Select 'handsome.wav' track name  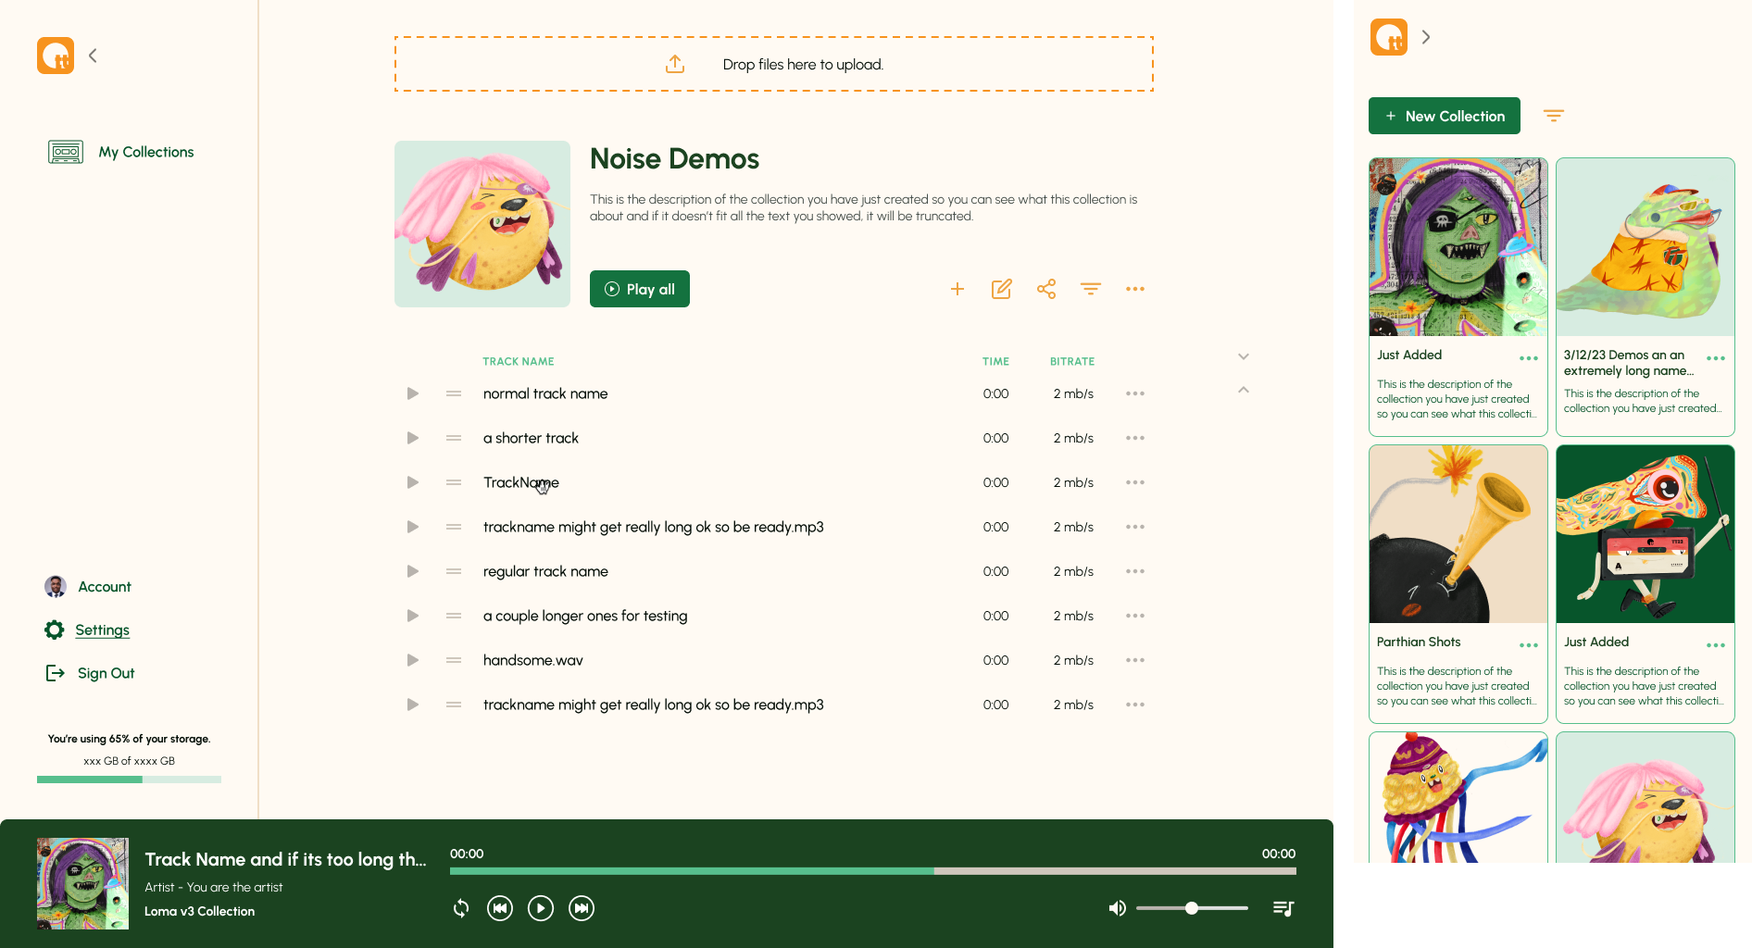[x=533, y=660]
